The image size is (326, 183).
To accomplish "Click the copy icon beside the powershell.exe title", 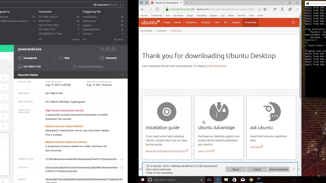I will coord(108,49).
